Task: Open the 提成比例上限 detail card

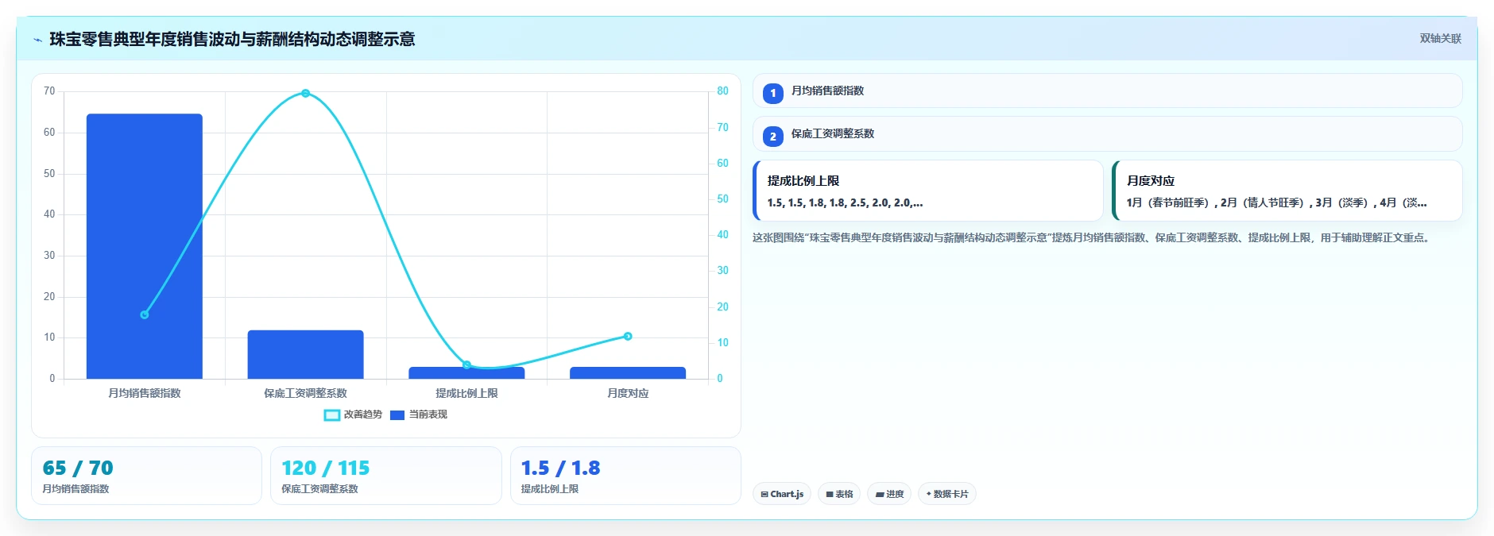Action: point(927,191)
